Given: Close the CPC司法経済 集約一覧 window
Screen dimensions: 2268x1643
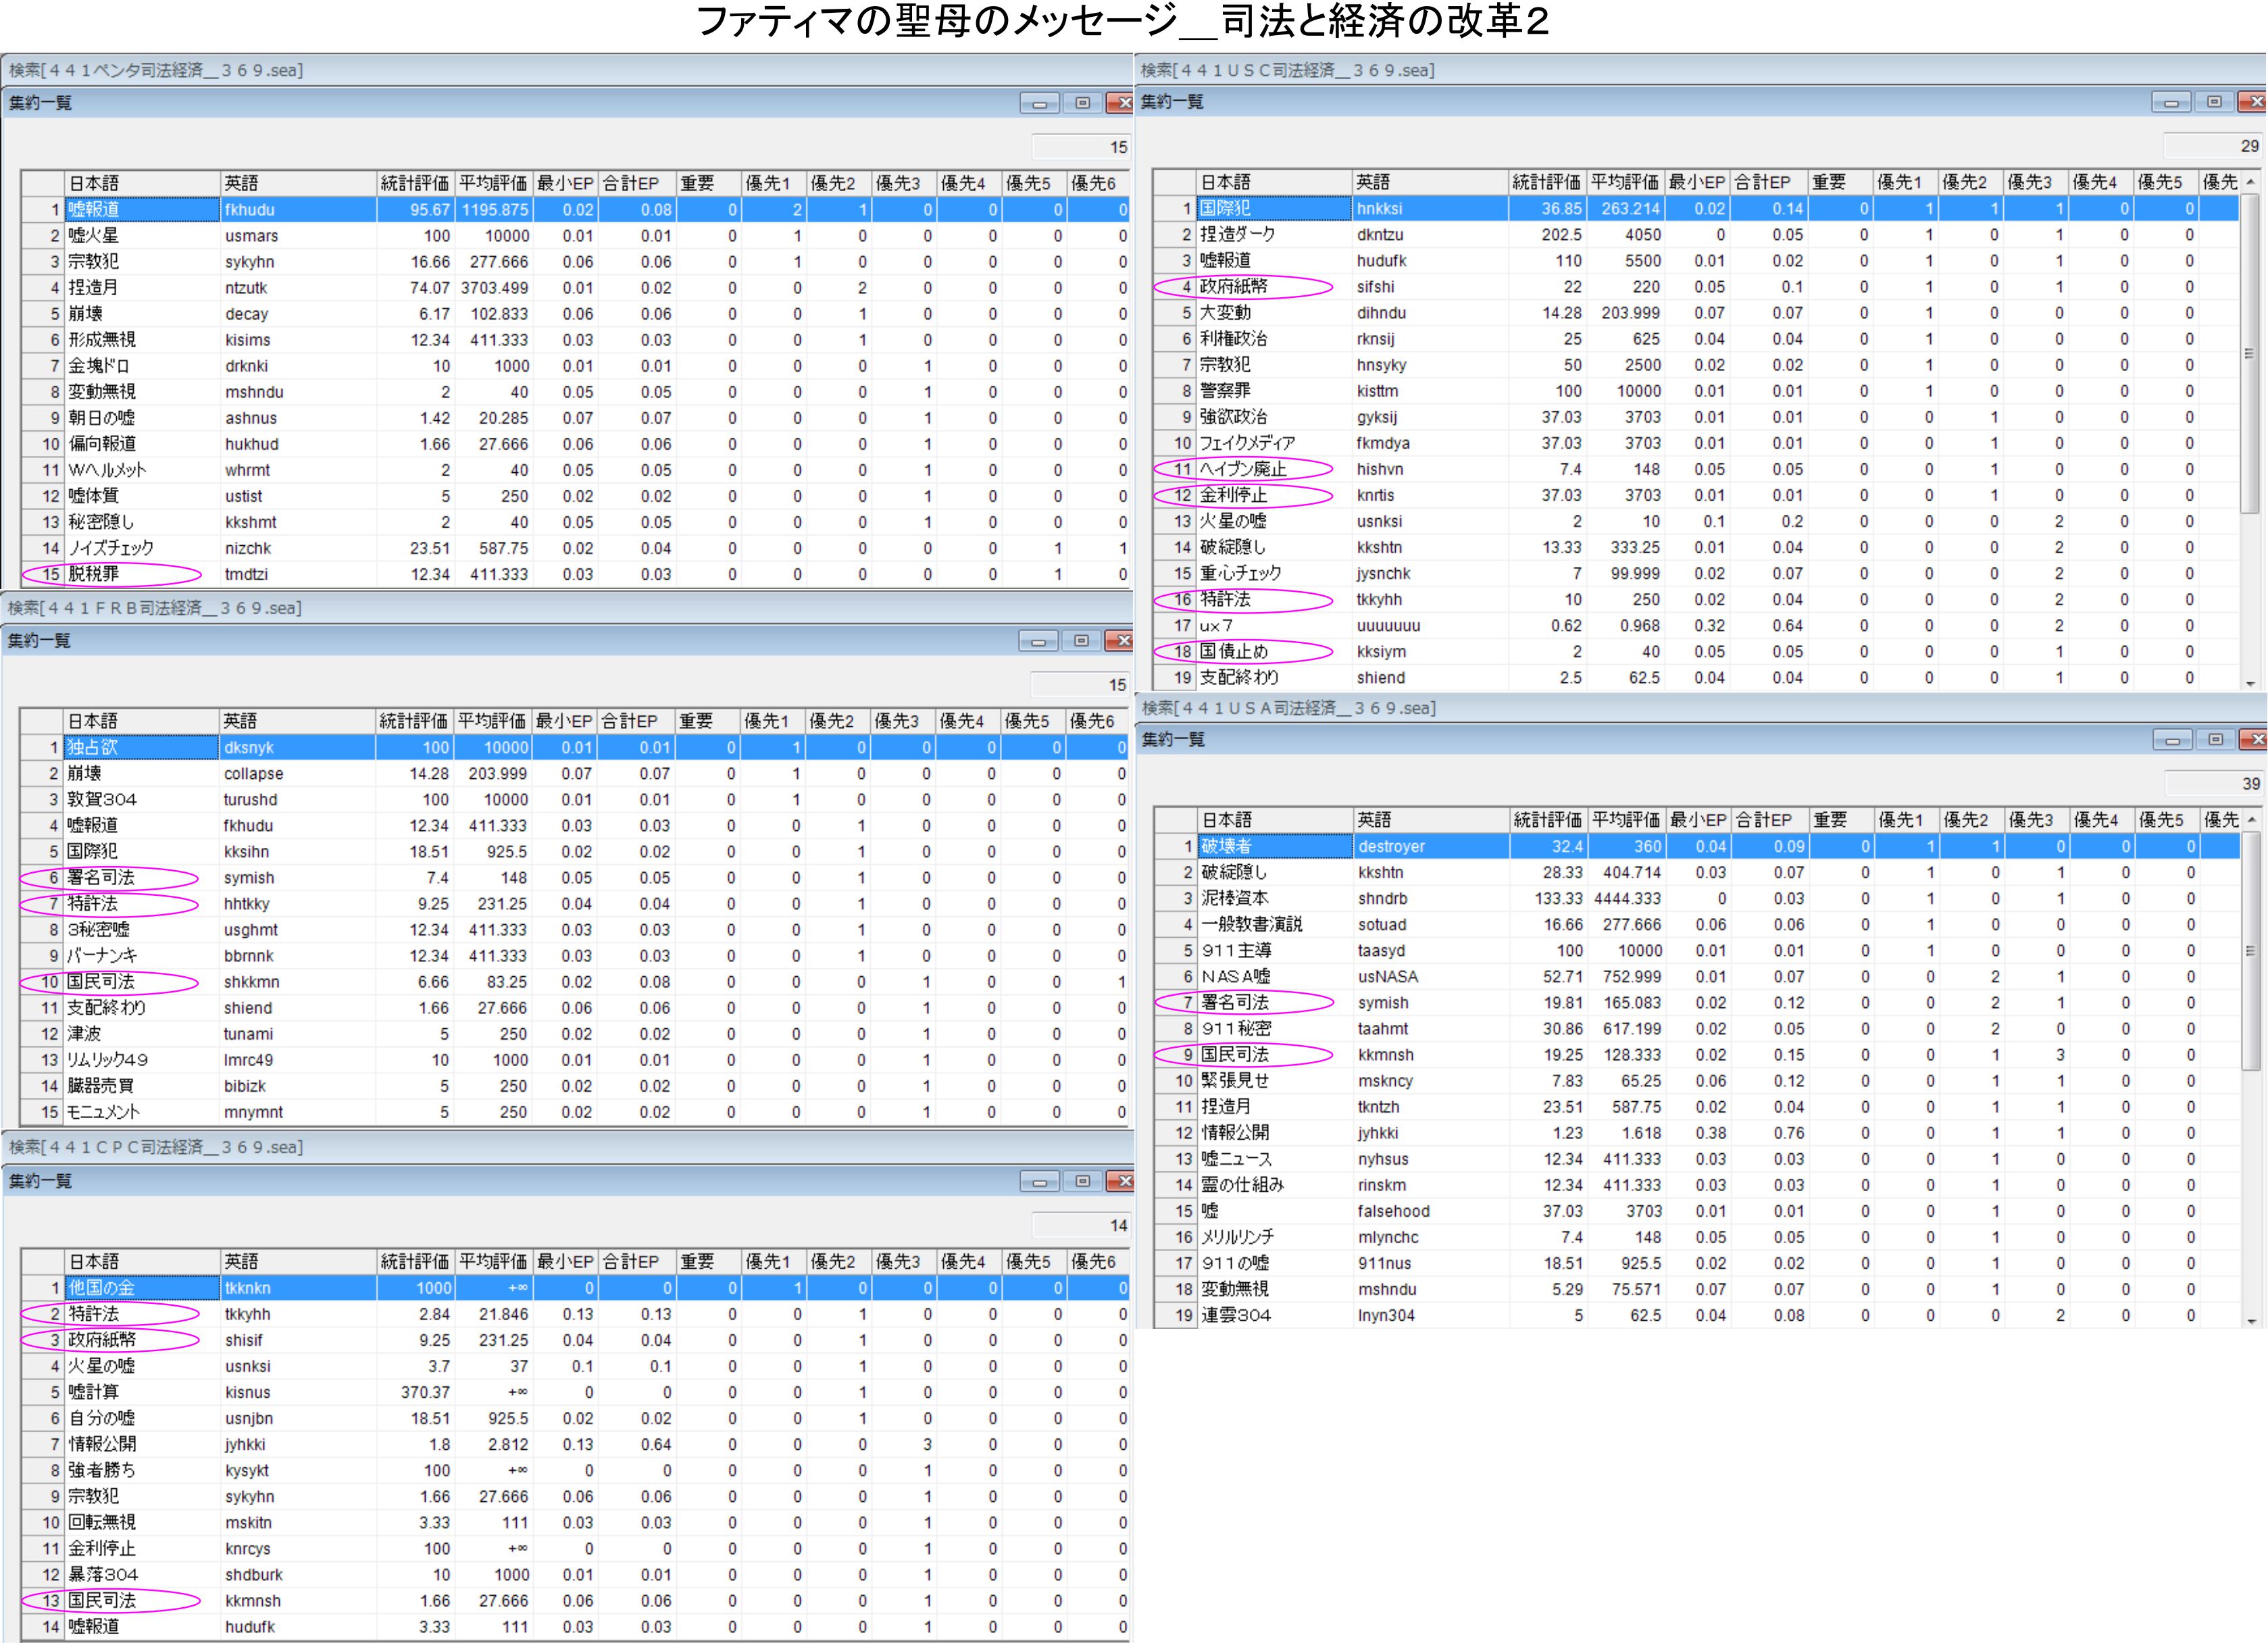Looking at the screenshot, I should pyautogui.click(x=1123, y=1181).
